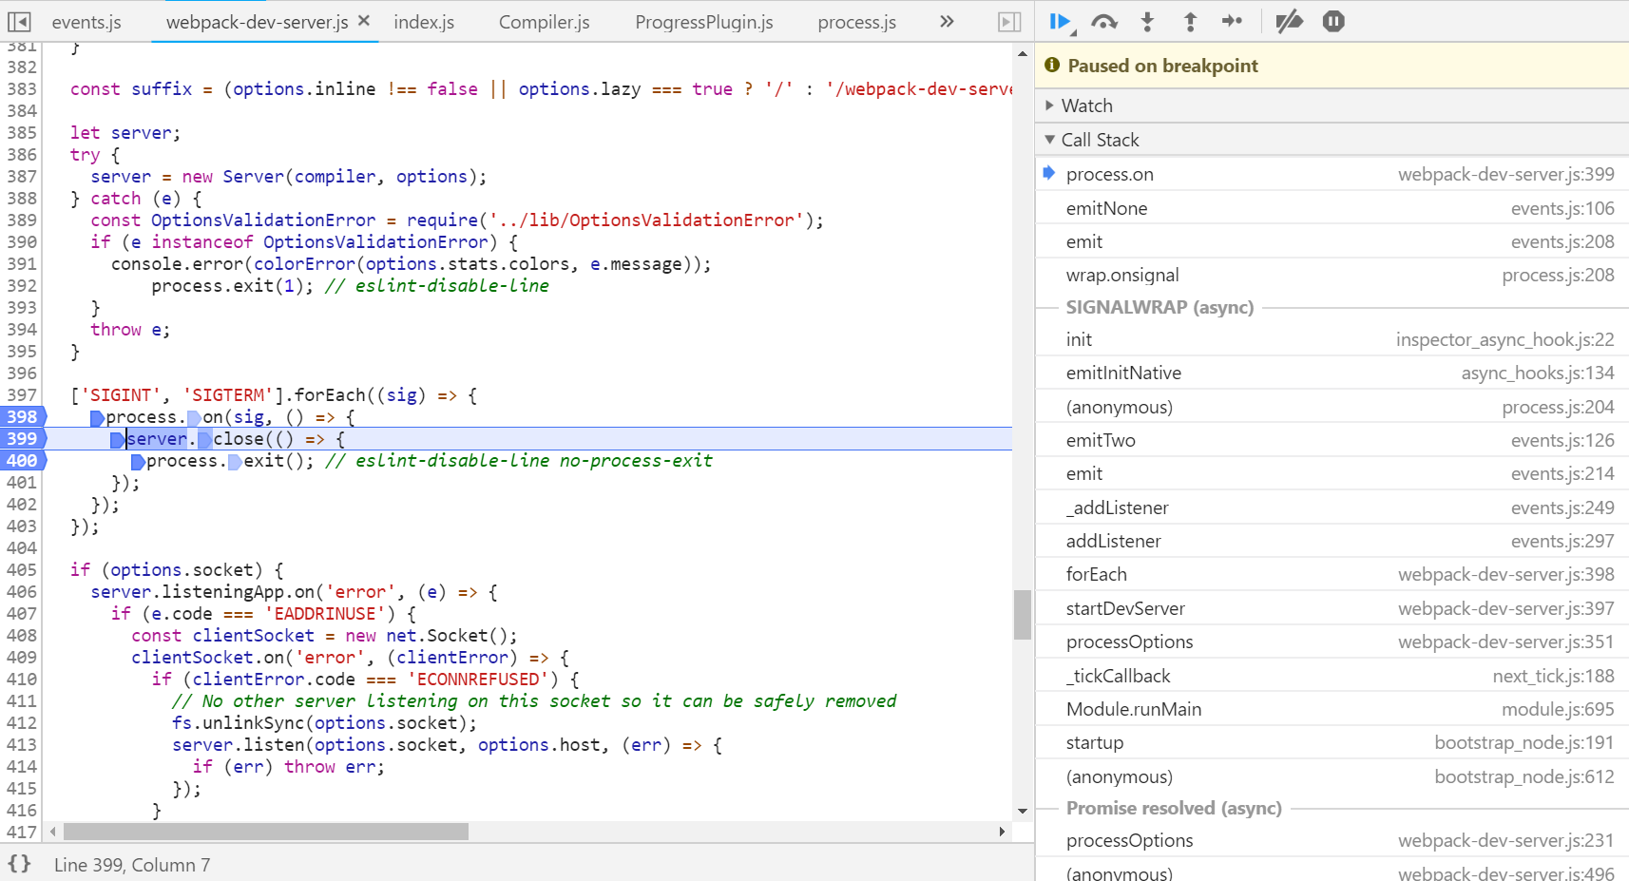Viewport: 1629px width, 881px height.
Task: Toggle breakpoint on line 400
Action: tap(22, 460)
